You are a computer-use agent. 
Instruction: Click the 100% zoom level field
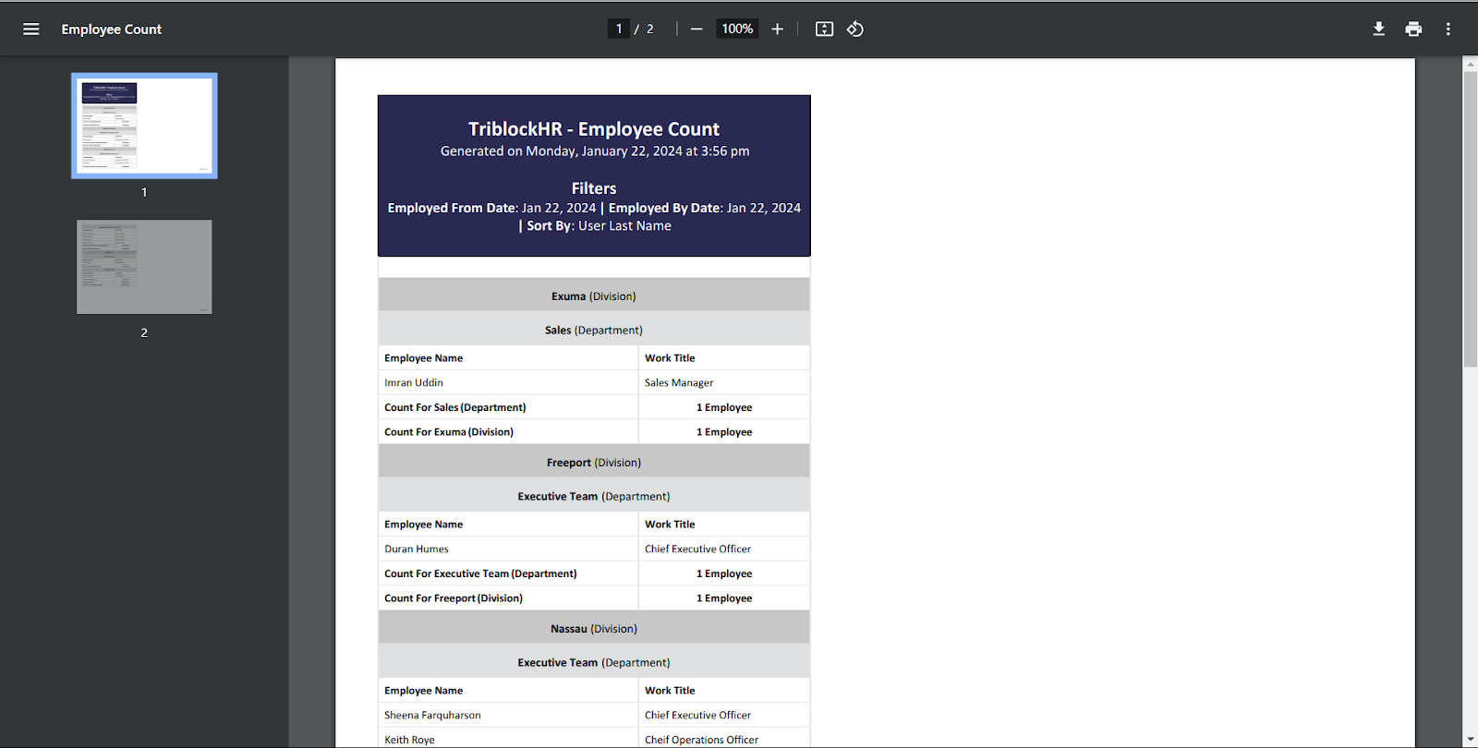737,29
